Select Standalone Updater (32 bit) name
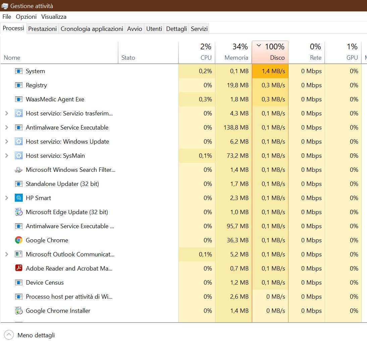Image resolution: width=367 pixels, height=341 pixels. [62, 184]
